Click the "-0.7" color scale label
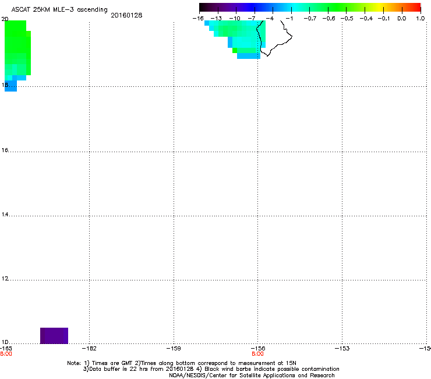This screenshot has height=379, width=431. tap(310, 19)
